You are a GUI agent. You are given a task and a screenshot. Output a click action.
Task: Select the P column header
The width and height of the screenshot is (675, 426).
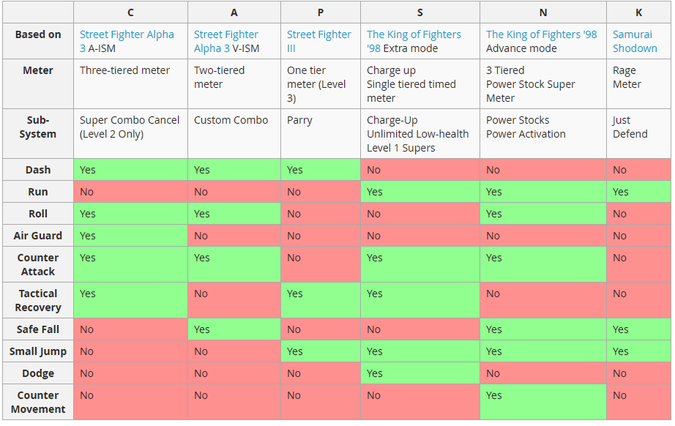click(320, 12)
